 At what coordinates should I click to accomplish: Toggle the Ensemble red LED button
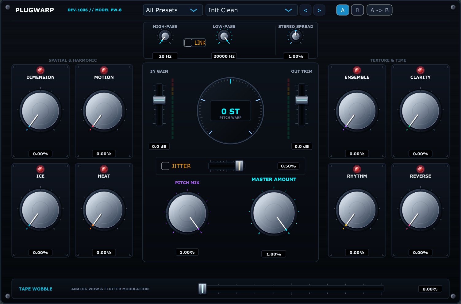pos(357,70)
